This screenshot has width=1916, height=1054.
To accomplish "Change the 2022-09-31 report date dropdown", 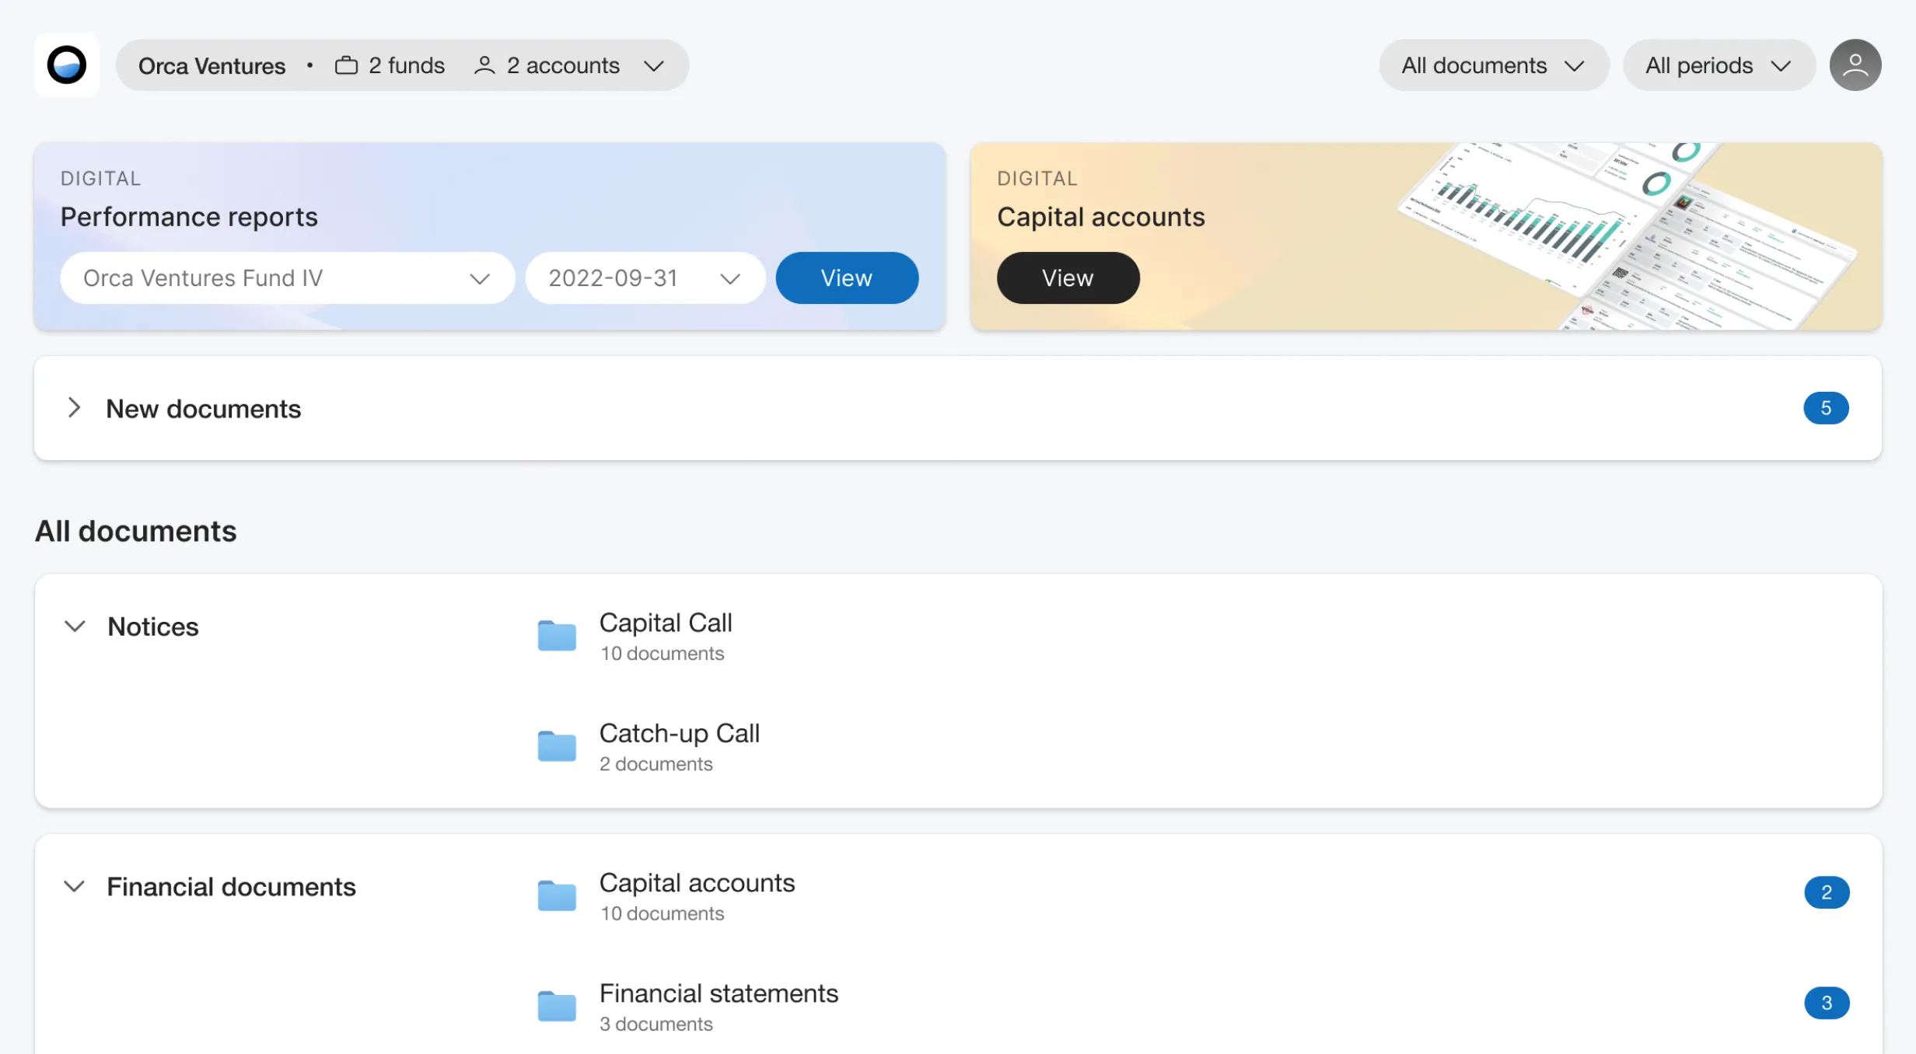I will pyautogui.click(x=645, y=278).
